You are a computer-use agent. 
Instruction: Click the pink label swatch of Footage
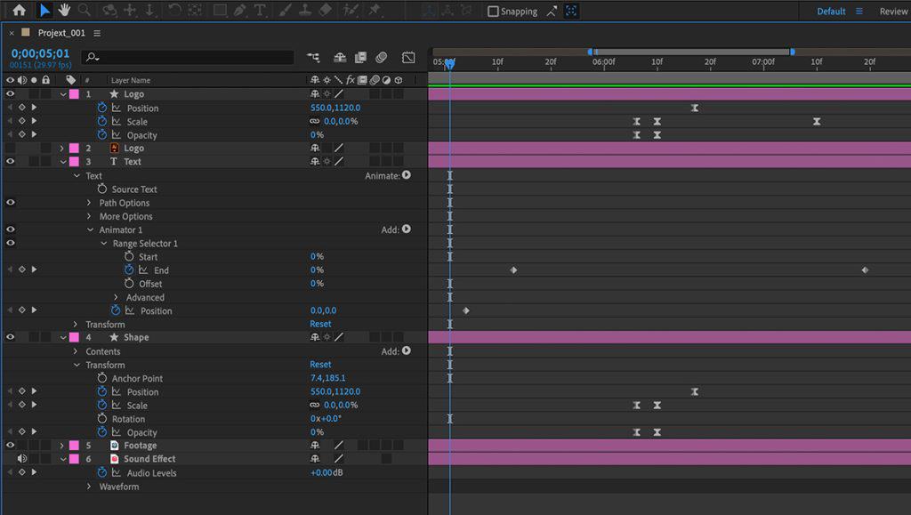(x=74, y=446)
